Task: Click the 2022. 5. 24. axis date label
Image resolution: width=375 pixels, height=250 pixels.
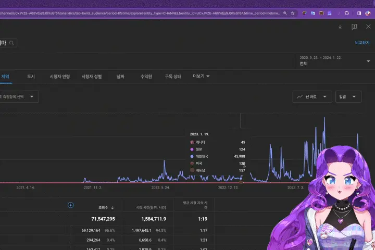Action: 160,188
